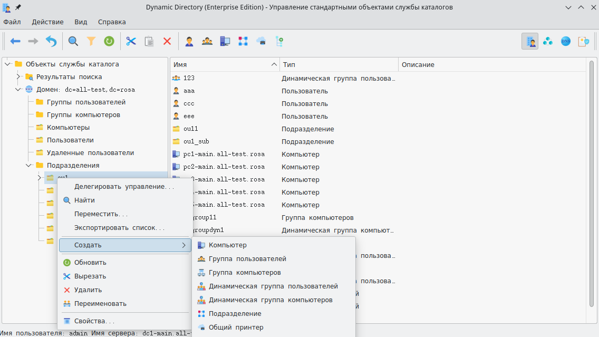This screenshot has height=337, width=599.
Task: Open the Действие menu in menu bar
Action: 47,22
